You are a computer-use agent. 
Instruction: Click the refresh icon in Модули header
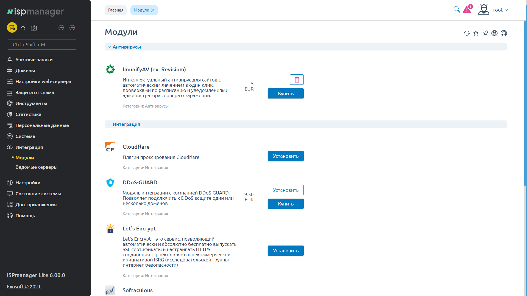tap(467, 33)
